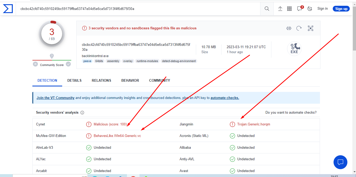Open the graph view icon
The width and height of the screenshot is (356, 177).
click(310, 28)
